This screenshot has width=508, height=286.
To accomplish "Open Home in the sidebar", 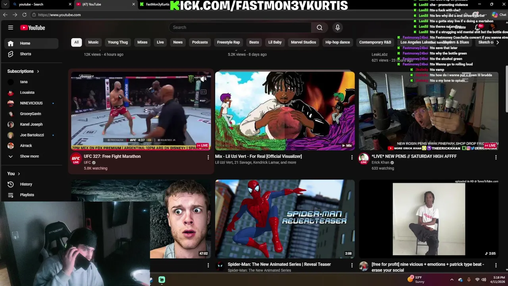I will point(31,43).
